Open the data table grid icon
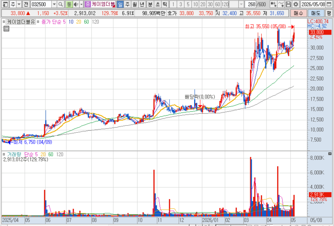The height and width of the screenshot is (226, 334). click(x=7, y=29)
